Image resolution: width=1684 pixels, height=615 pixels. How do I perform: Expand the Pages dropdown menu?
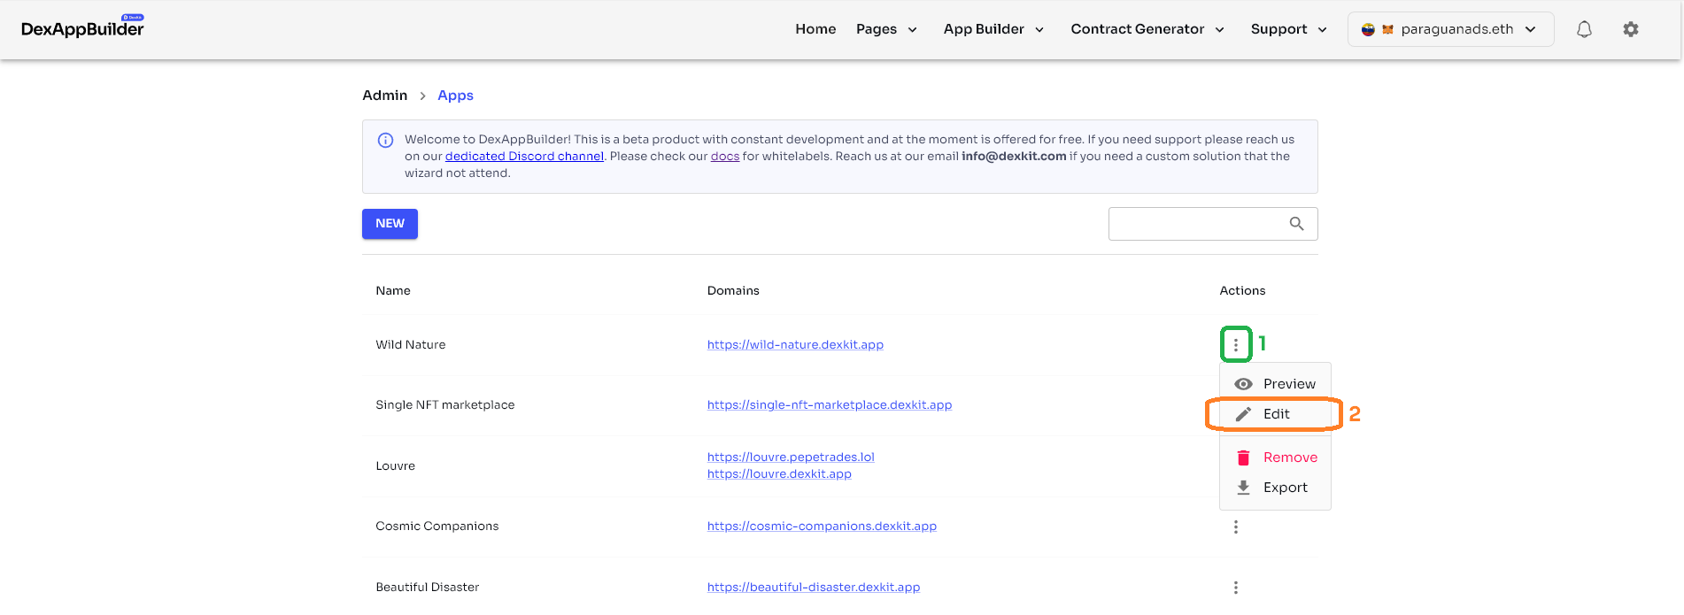point(886,29)
